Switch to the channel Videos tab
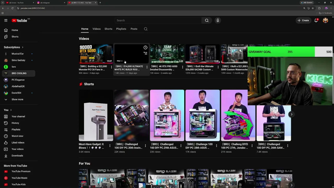Image resolution: width=334 pixels, height=188 pixels. (x=97, y=29)
